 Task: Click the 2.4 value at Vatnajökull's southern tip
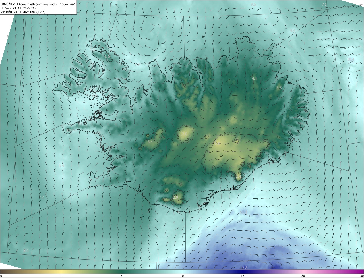[238, 177]
